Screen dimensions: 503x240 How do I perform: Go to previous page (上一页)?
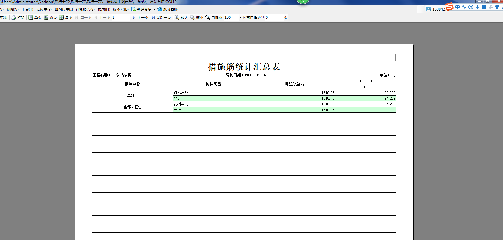102,17
